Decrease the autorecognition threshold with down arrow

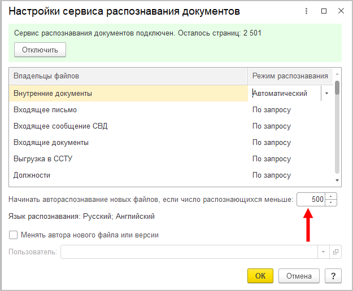(331, 202)
